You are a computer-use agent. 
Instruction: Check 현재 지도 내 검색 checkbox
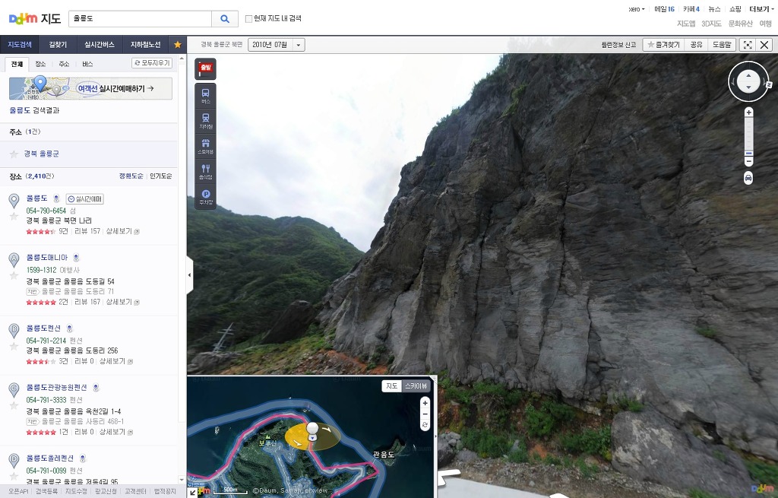point(248,19)
